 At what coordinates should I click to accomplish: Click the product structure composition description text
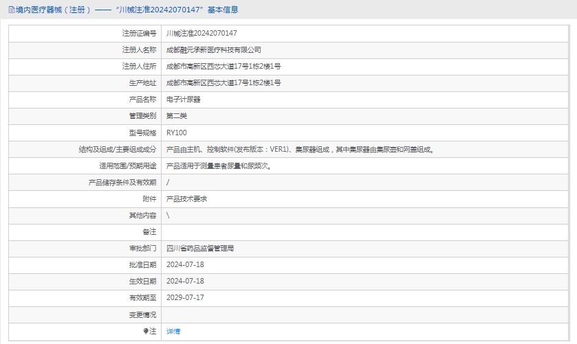[x=300, y=149]
